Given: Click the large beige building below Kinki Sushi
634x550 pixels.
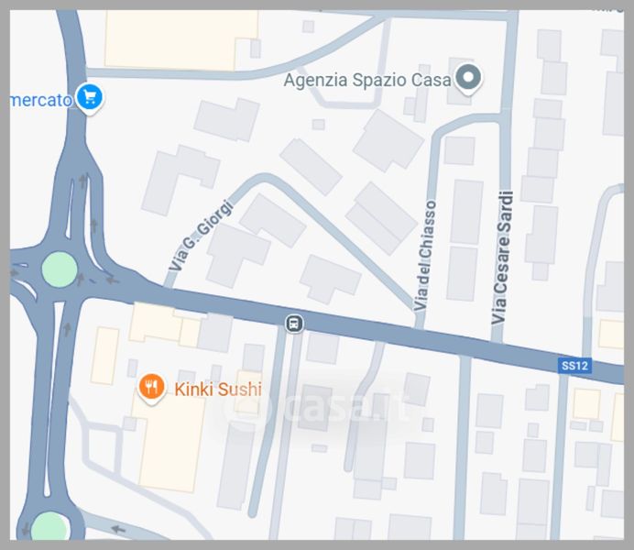Looking at the screenshot, I should click(x=169, y=443).
